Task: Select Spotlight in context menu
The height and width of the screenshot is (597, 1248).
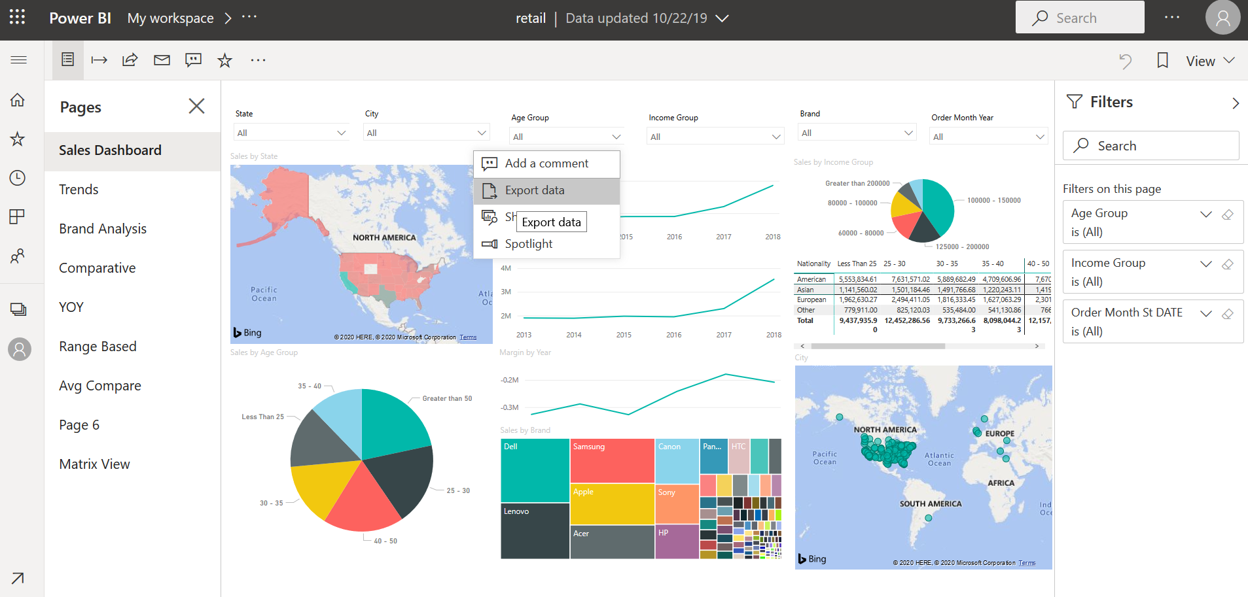Action: point(546,244)
